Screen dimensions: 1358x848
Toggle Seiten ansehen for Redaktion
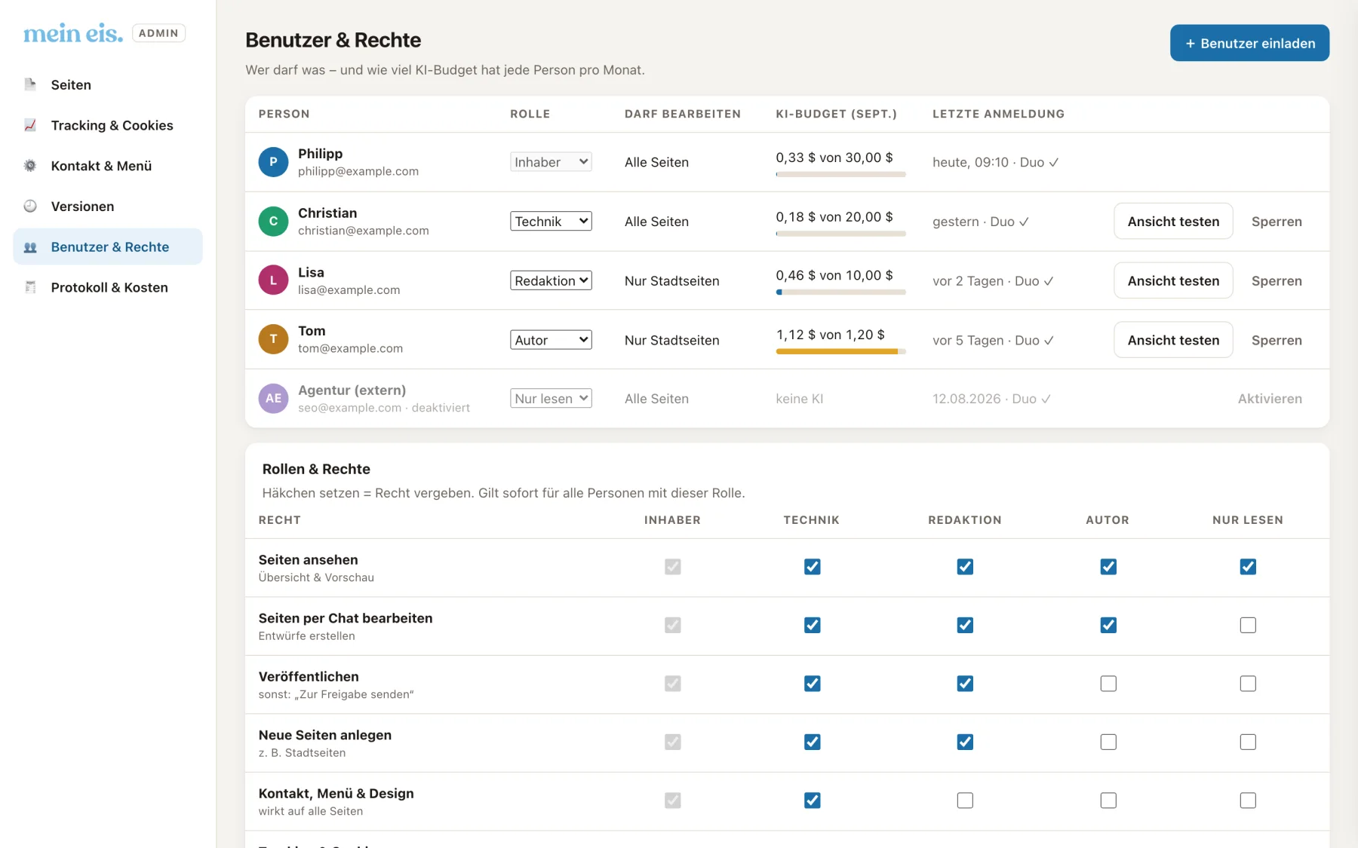tap(965, 567)
